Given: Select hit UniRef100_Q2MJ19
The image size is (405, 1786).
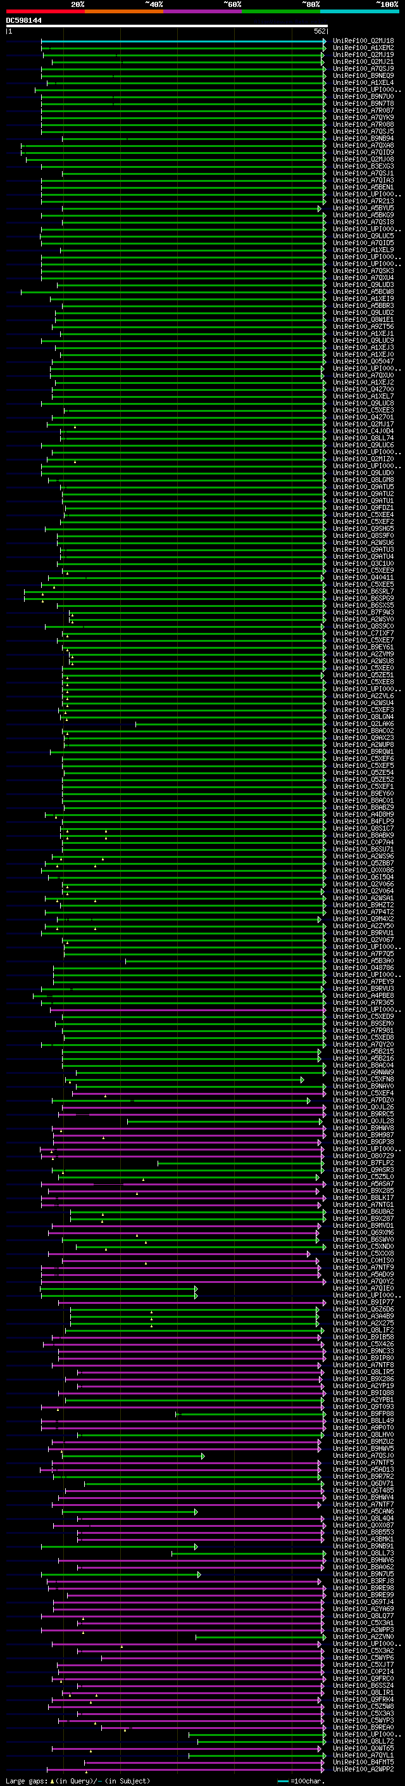Looking at the screenshot, I should coord(363,54).
